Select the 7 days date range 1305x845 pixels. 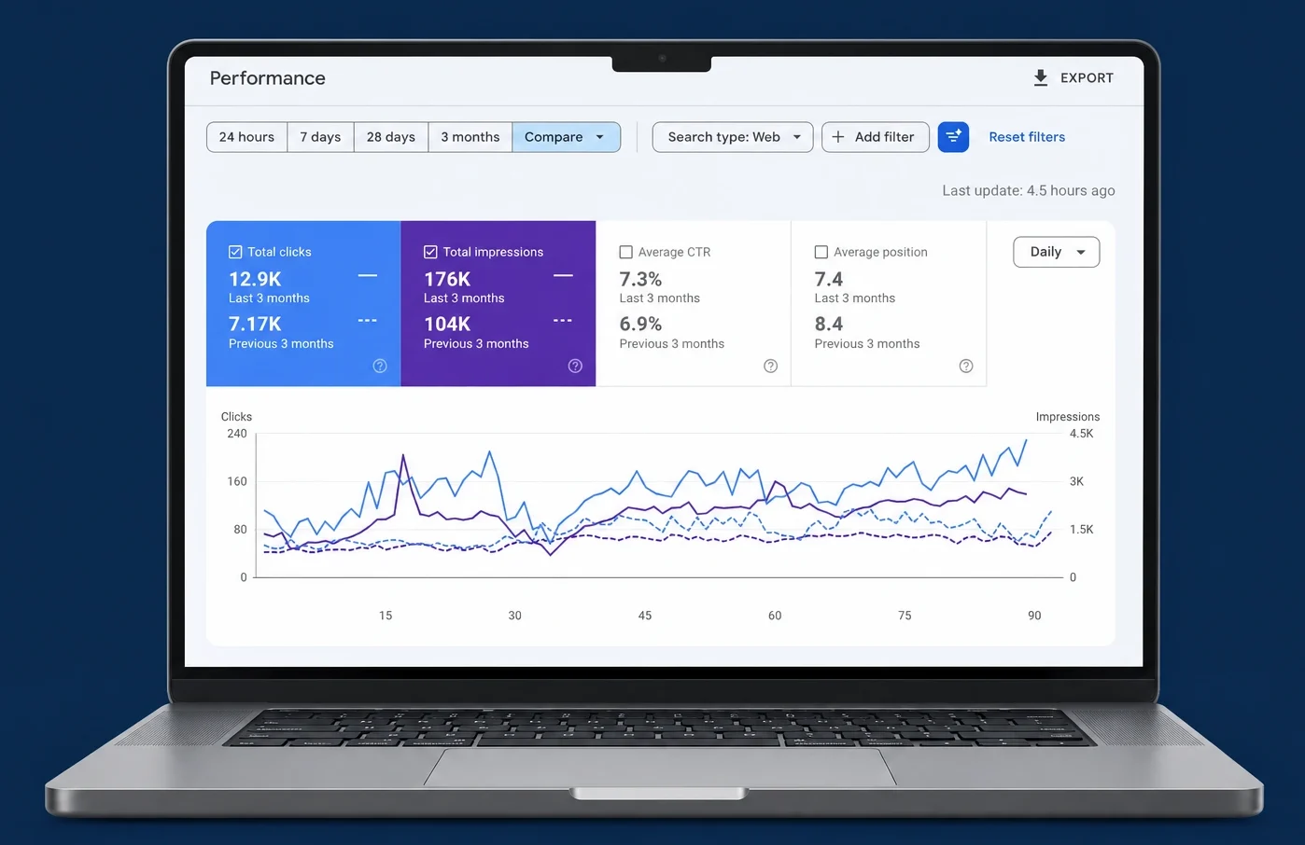coord(320,137)
